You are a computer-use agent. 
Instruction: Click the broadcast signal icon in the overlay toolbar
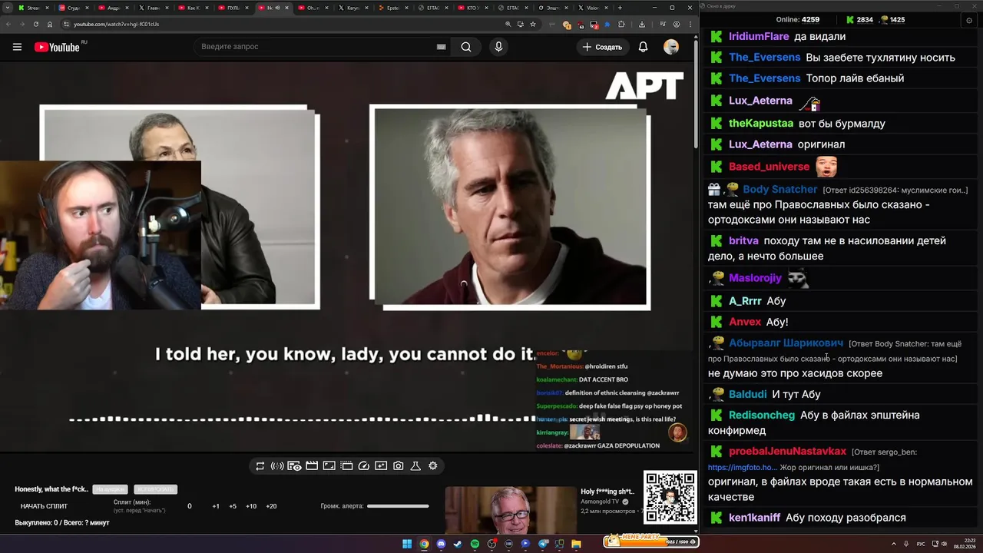(x=277, y=465)
